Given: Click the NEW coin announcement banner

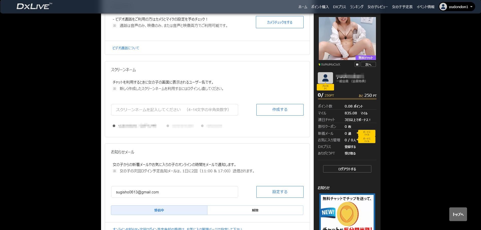Looking at the screenshot, I should 347,212.
